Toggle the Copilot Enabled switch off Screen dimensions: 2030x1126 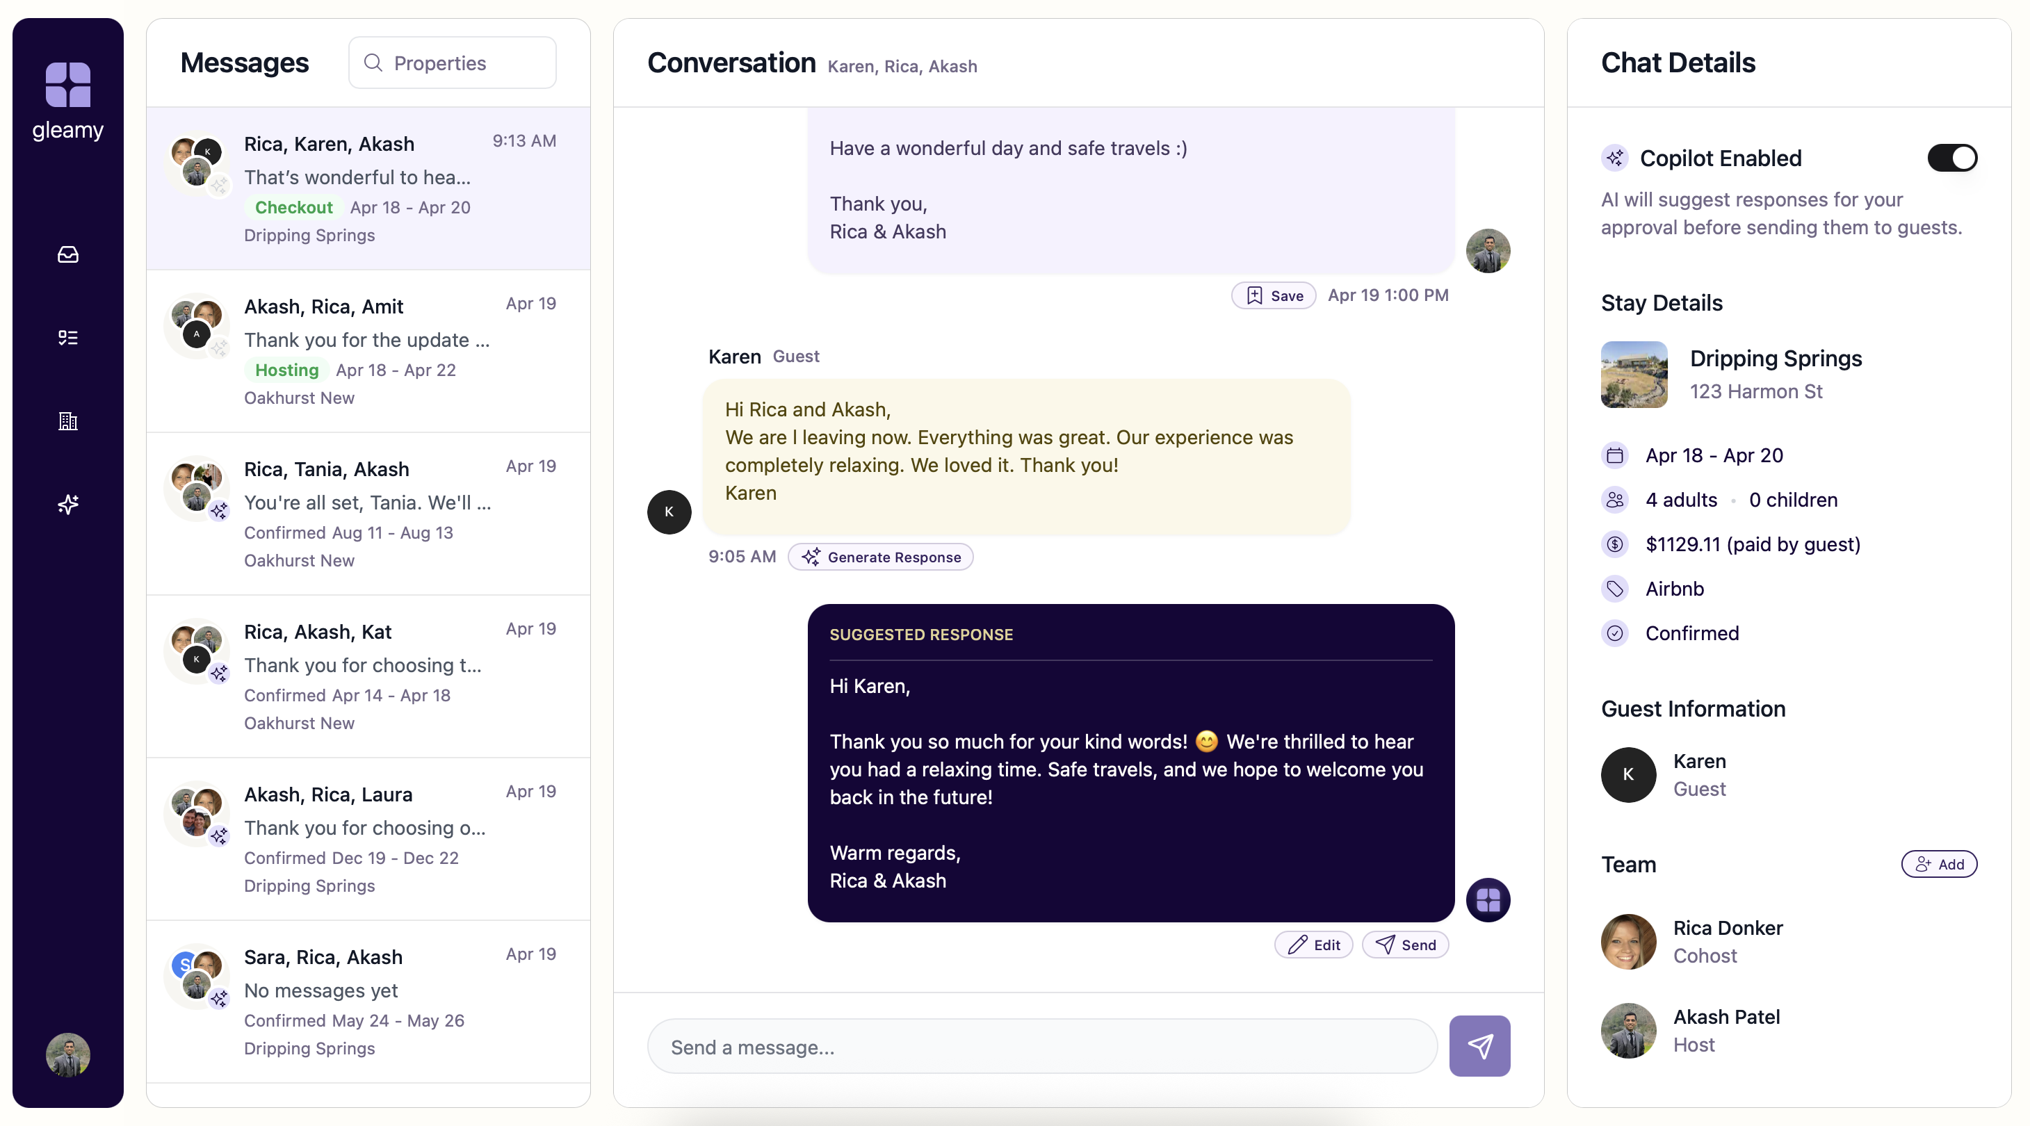click(x=1952, y=158)
